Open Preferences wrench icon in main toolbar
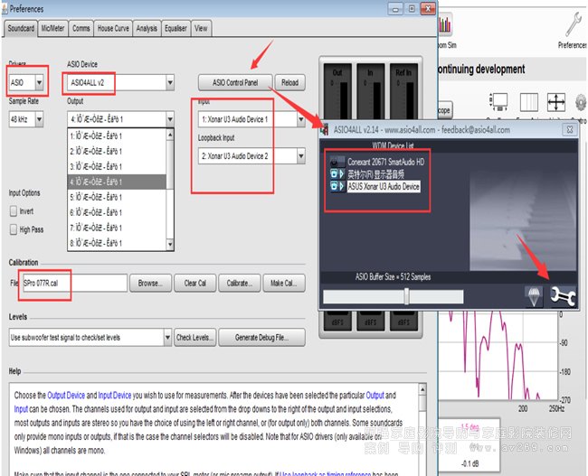Screen dimensions: 588x476 pyautogui.click(x=571, y=27)
